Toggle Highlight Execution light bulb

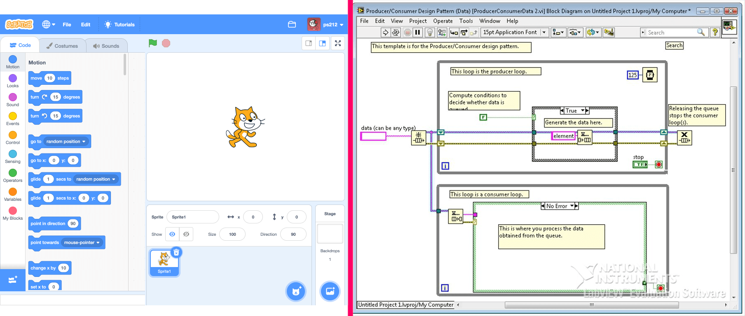pyautogui.click(x=430, y=33)
